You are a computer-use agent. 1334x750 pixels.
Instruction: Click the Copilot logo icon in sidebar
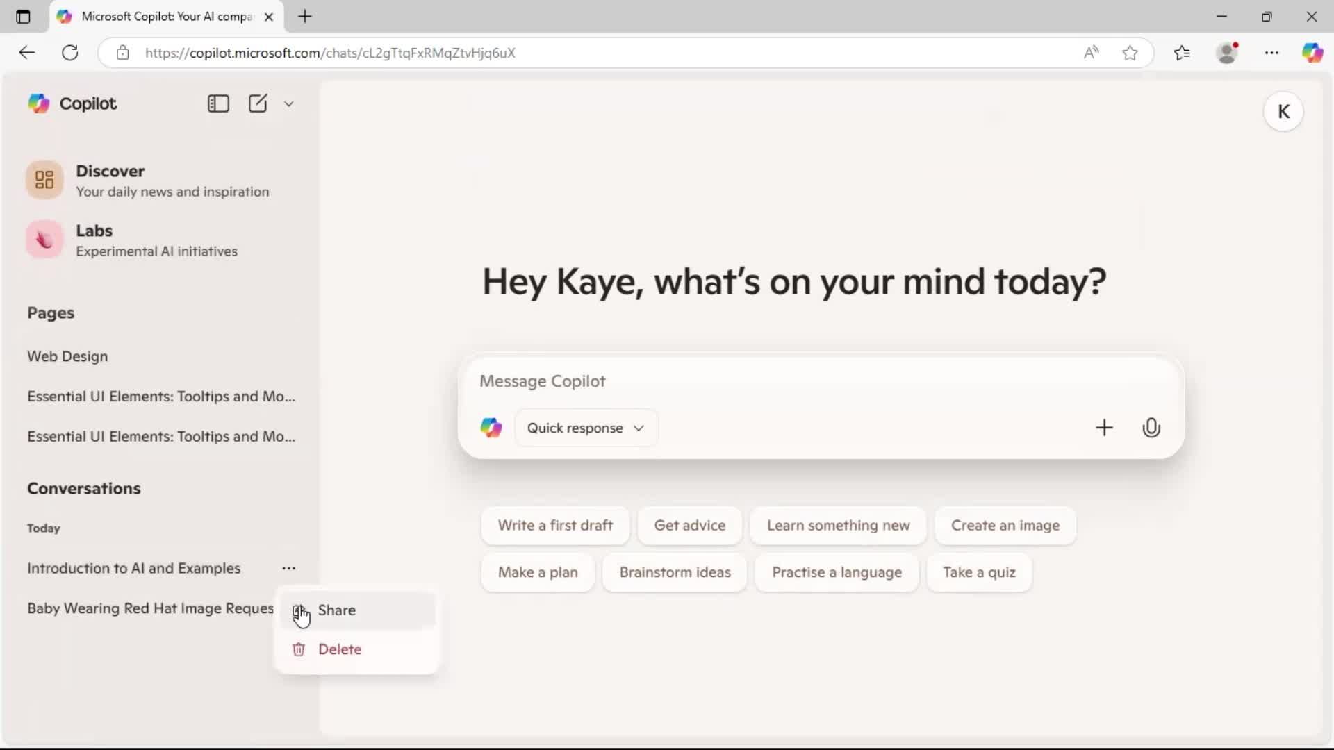39,103
